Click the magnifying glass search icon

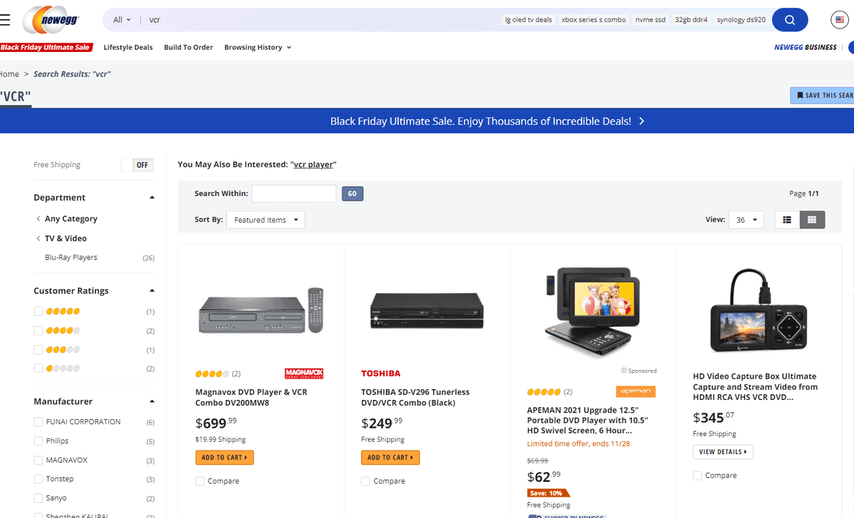[x=789, y=20]
